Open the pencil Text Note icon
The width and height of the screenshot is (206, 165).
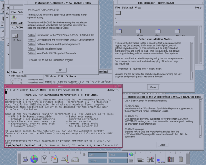click(65, 159)
